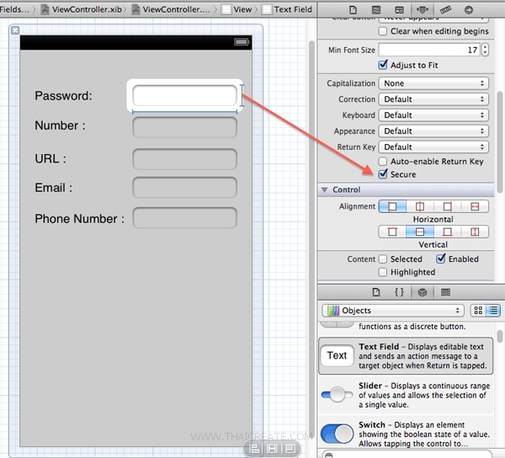
Task: Set horizontal alignment to center
Action: 420,206
